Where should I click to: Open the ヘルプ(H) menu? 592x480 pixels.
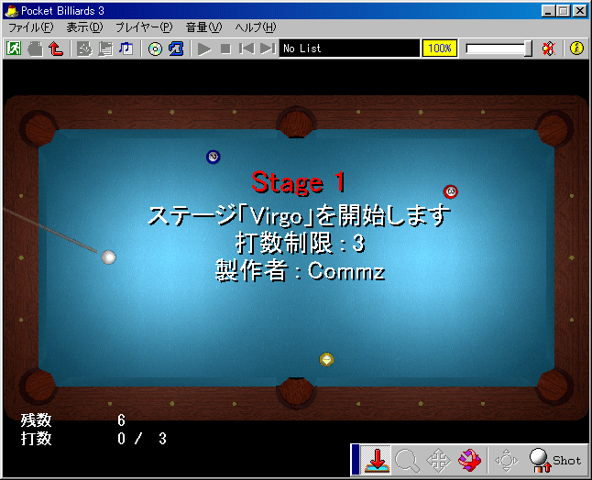(256, 27)
